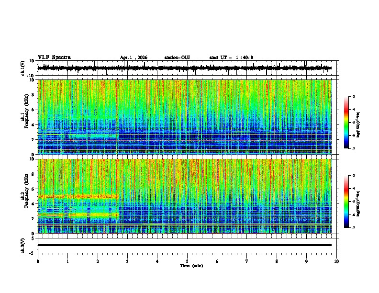
Task: Click the "6" kHz tick on ch.2 frequency axis
Action: [33, 189]
